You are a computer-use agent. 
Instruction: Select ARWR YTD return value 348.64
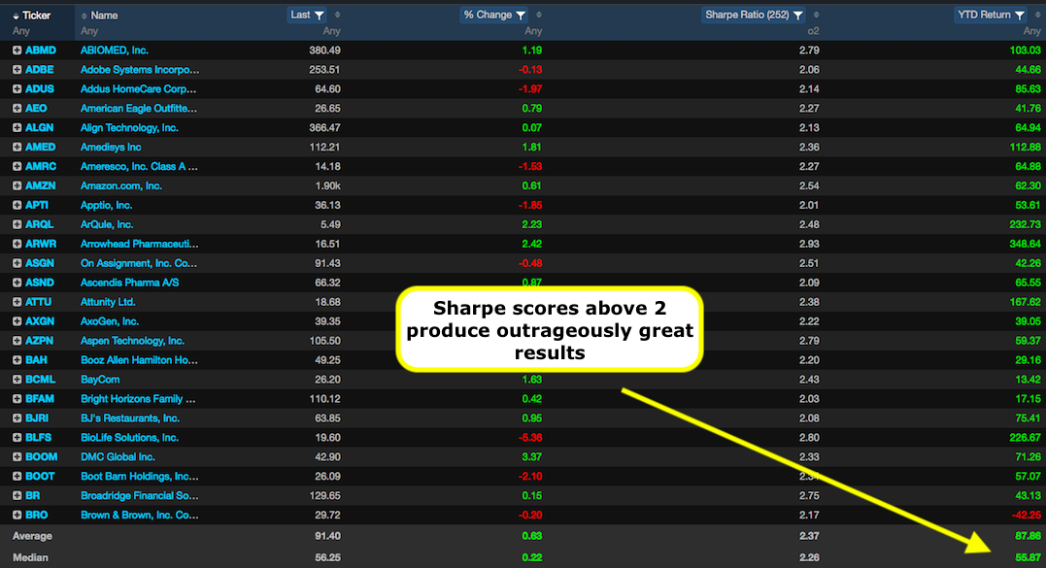1025,244
